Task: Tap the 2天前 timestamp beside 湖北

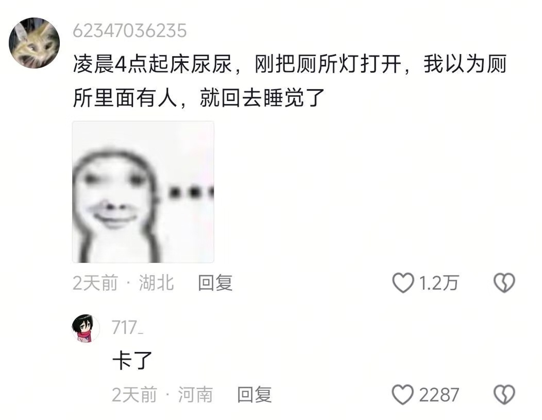Action: pyautogui.click(x=95, y=283)
